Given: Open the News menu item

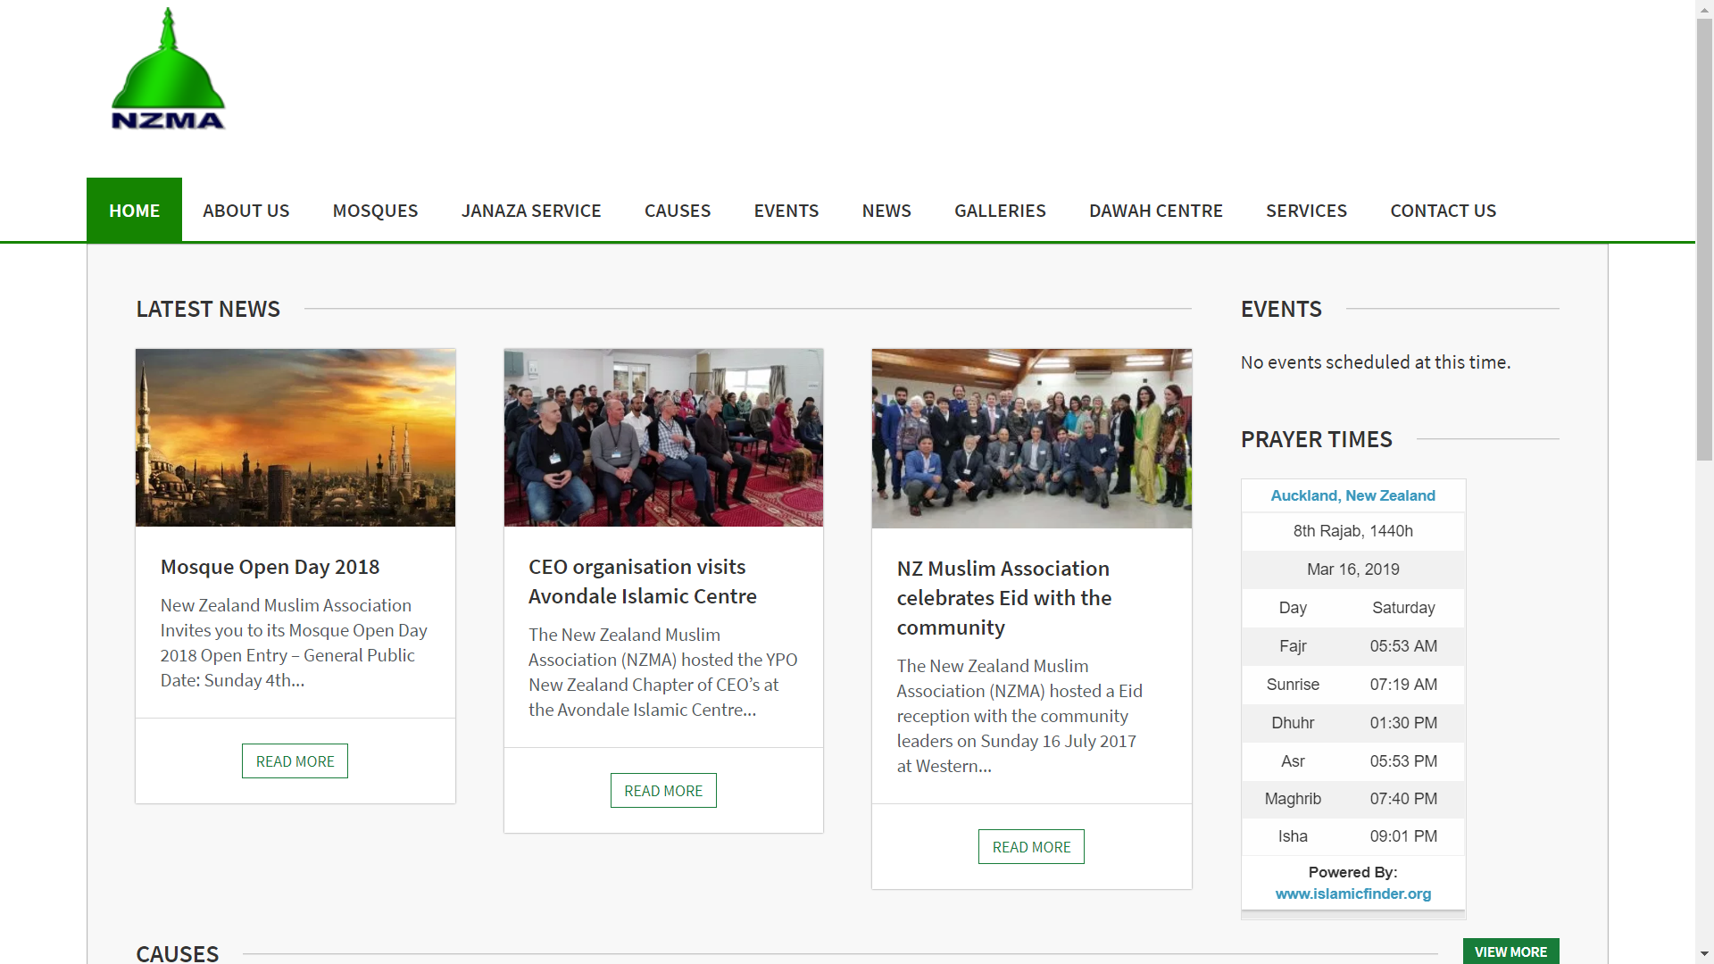Looking at the screenshot, I should point(886,211).
